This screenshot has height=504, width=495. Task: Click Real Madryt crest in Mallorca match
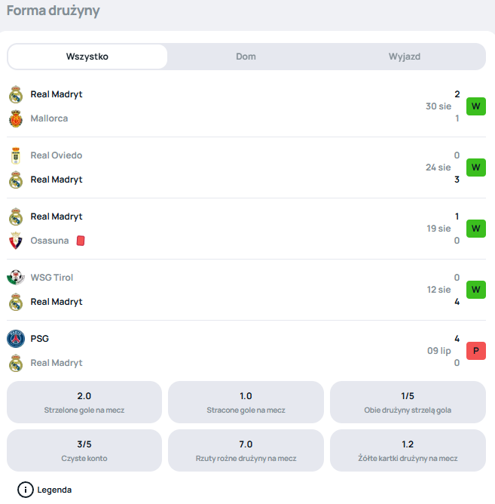16,94
